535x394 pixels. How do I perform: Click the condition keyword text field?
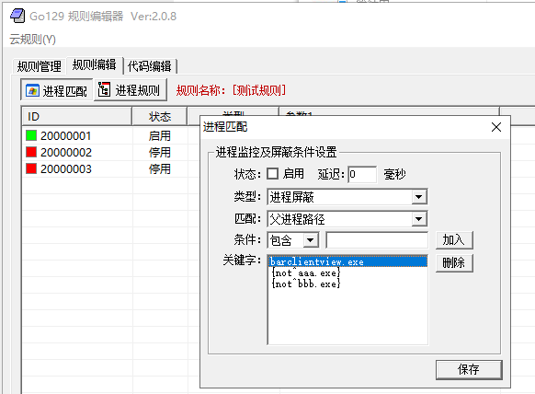[x=377, y=240]
